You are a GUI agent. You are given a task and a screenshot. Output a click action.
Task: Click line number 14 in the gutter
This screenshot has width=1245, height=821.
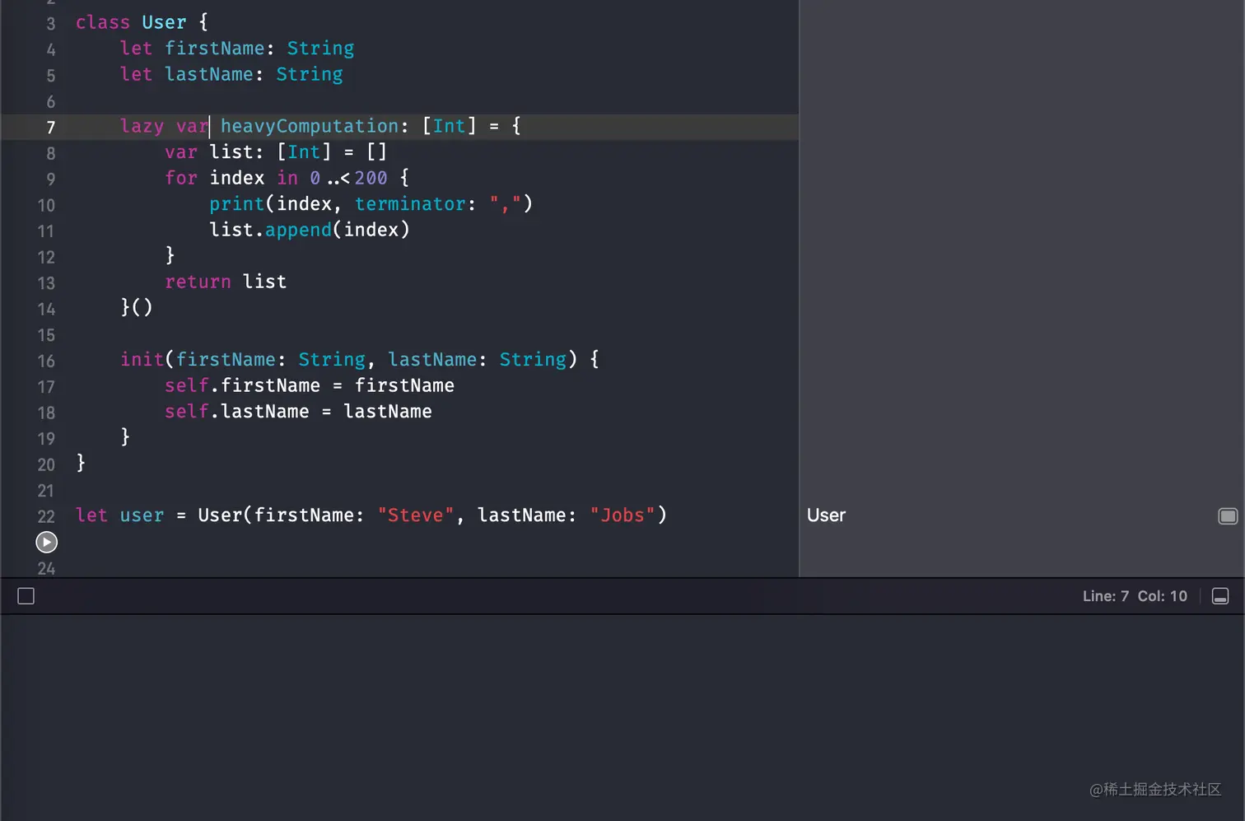tap(46, 309)
